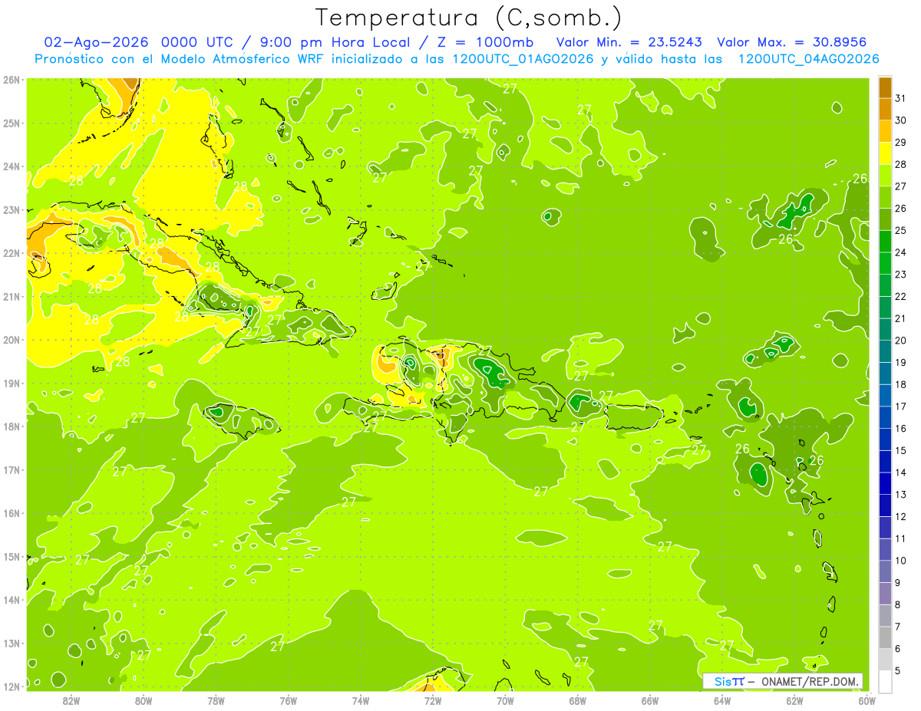Click the '31' label on the color scale
The height and width of the screenshot is (711, 921).
coord(901,97)
